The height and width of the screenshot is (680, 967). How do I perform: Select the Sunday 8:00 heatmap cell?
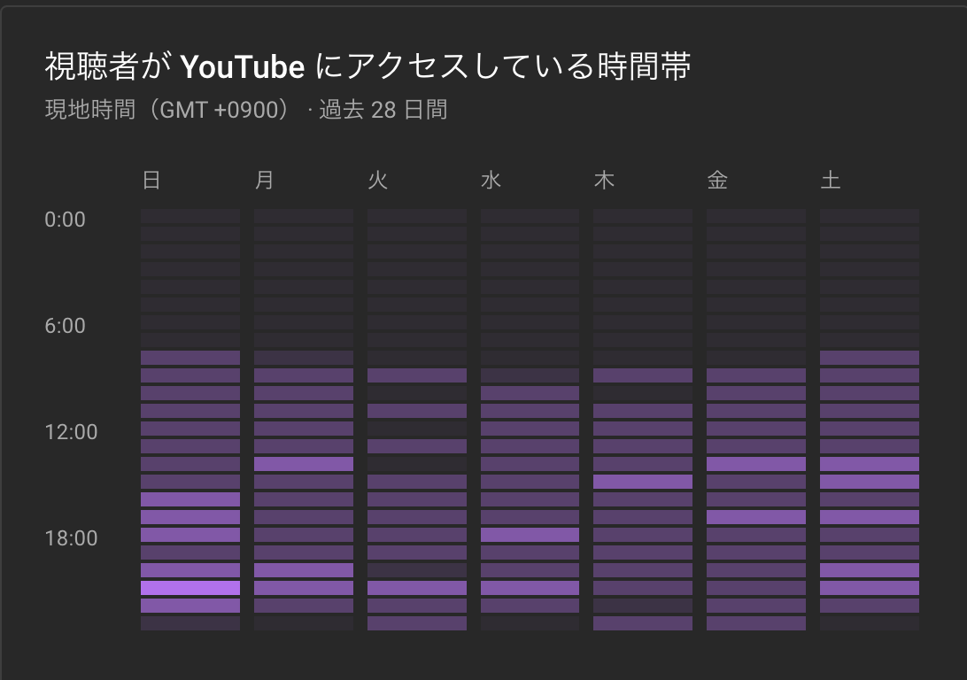[190, 358]
